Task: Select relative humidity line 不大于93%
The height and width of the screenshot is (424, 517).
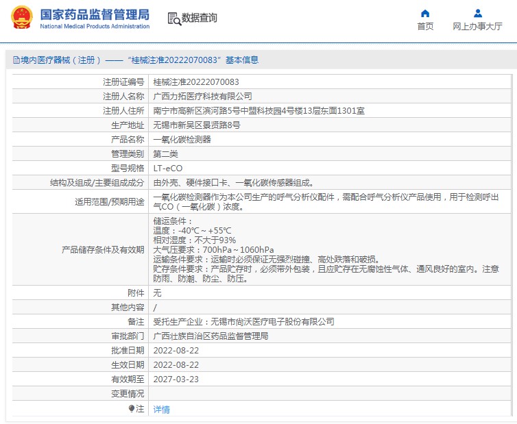Action: pyautogui.click(x=195, y=240)
